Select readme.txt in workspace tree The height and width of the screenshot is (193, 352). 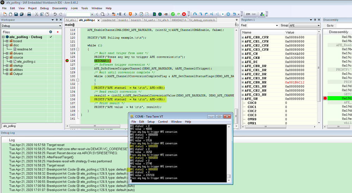click(24, 49)
